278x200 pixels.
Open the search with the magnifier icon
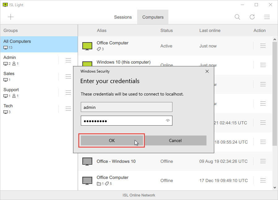tap(237, 17)
